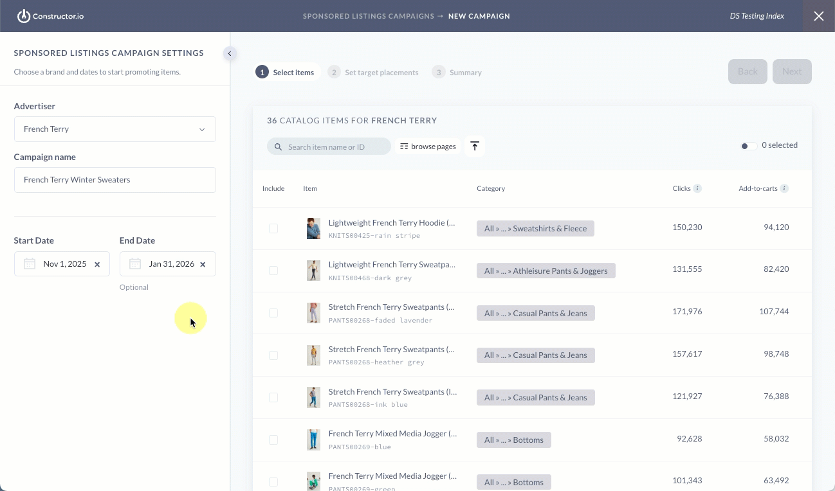This screenshot has height=491, width=835.
Task: Click the upload arrow icon
Action: click(x=475, y=147)
